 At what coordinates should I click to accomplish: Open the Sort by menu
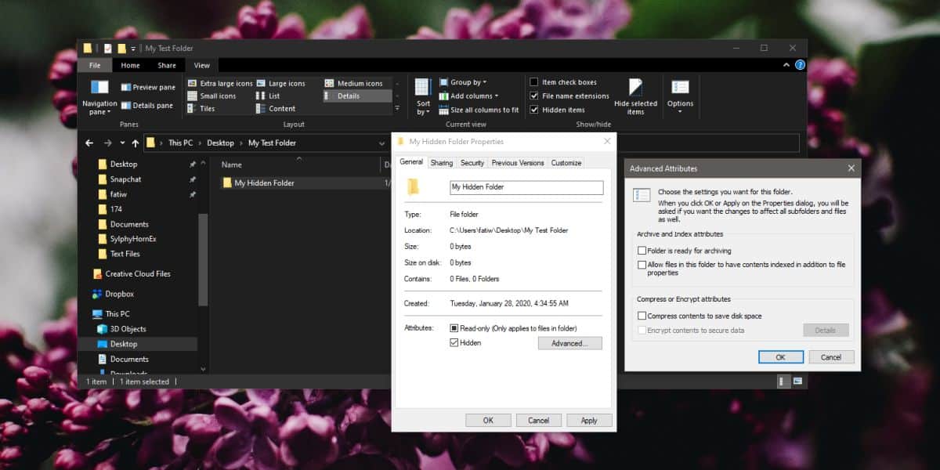pyautogui.click(x=423, y=97)
